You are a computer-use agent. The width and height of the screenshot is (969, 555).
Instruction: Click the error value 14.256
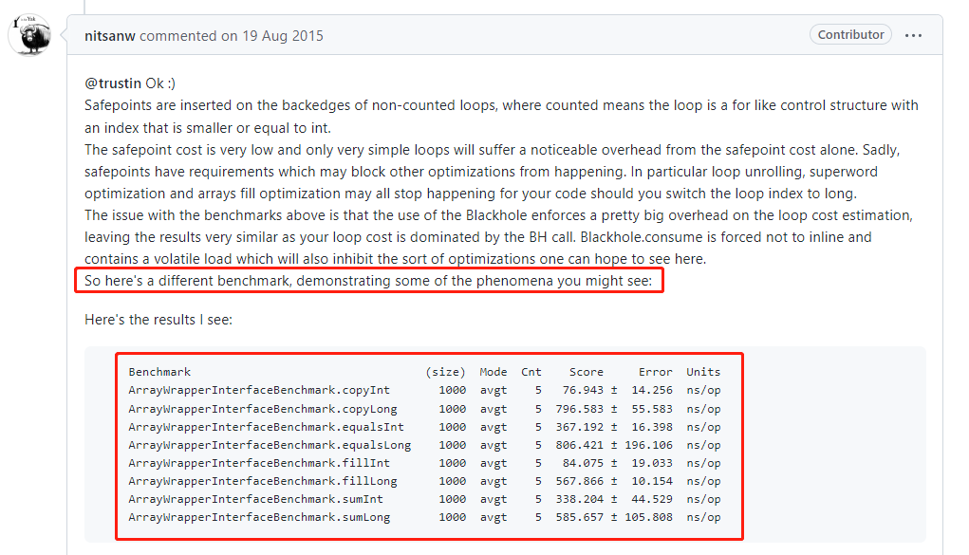coord(652,390)
